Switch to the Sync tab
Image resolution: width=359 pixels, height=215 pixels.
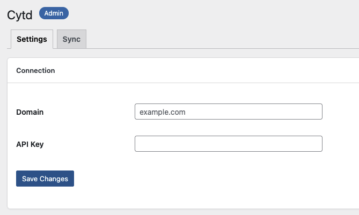71,39
